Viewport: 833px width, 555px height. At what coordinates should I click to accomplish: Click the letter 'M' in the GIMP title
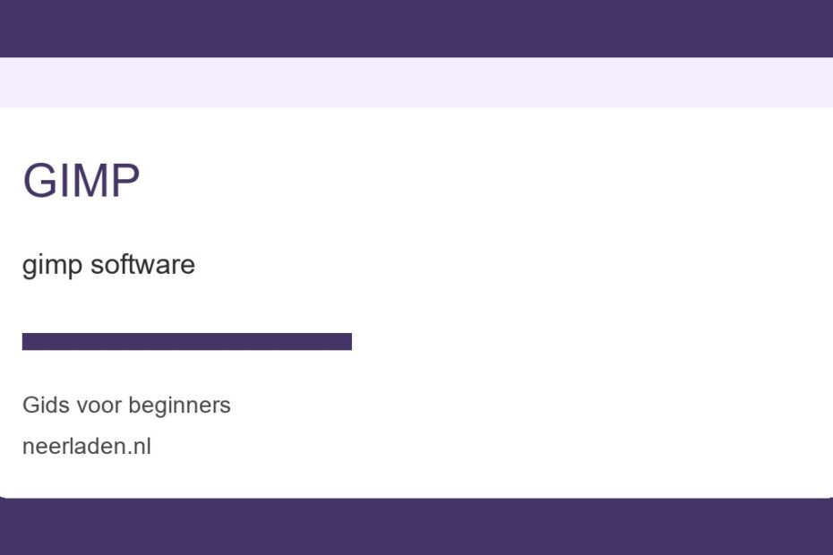coord(89,181)
